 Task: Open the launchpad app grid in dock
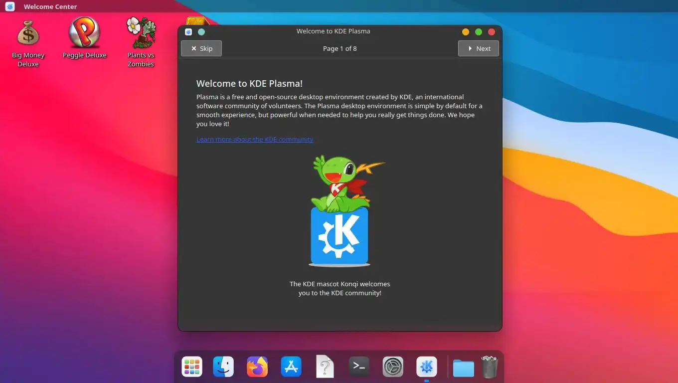[192, 367]
